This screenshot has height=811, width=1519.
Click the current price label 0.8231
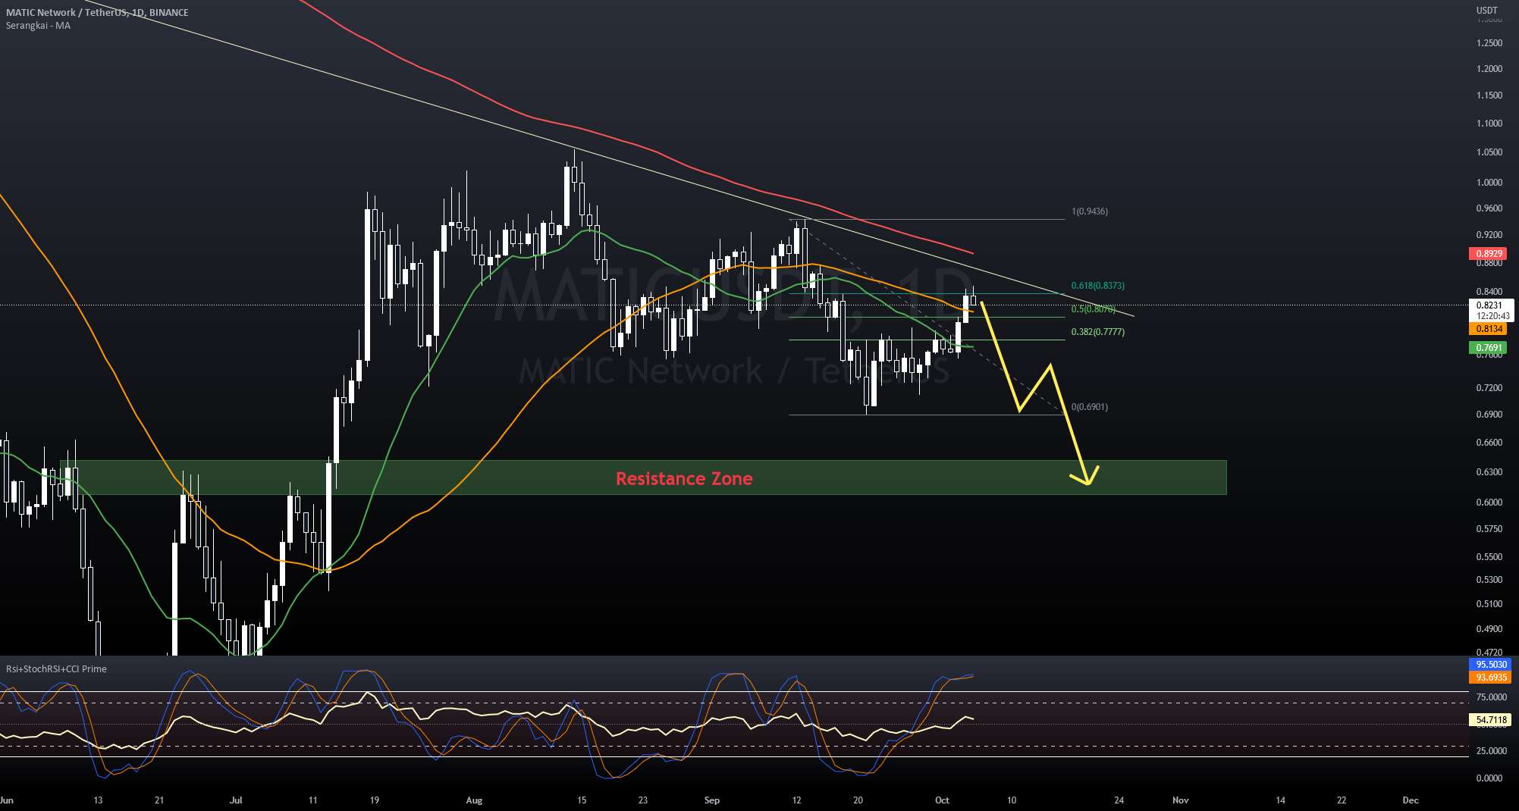click(1489, 305)
